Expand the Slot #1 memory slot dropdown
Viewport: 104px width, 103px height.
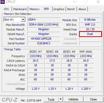(23, 20)
